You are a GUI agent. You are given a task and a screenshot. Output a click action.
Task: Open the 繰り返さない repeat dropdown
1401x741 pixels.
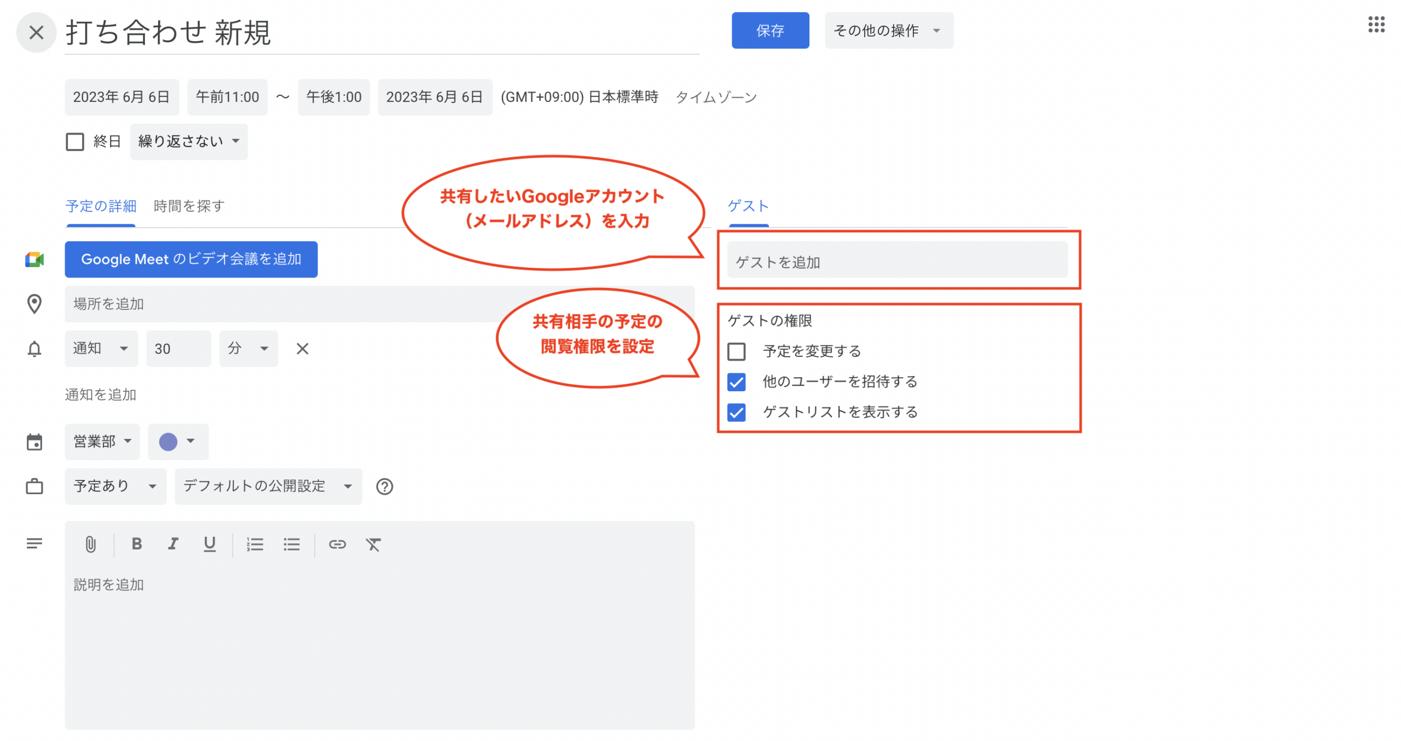coord(188,141)
